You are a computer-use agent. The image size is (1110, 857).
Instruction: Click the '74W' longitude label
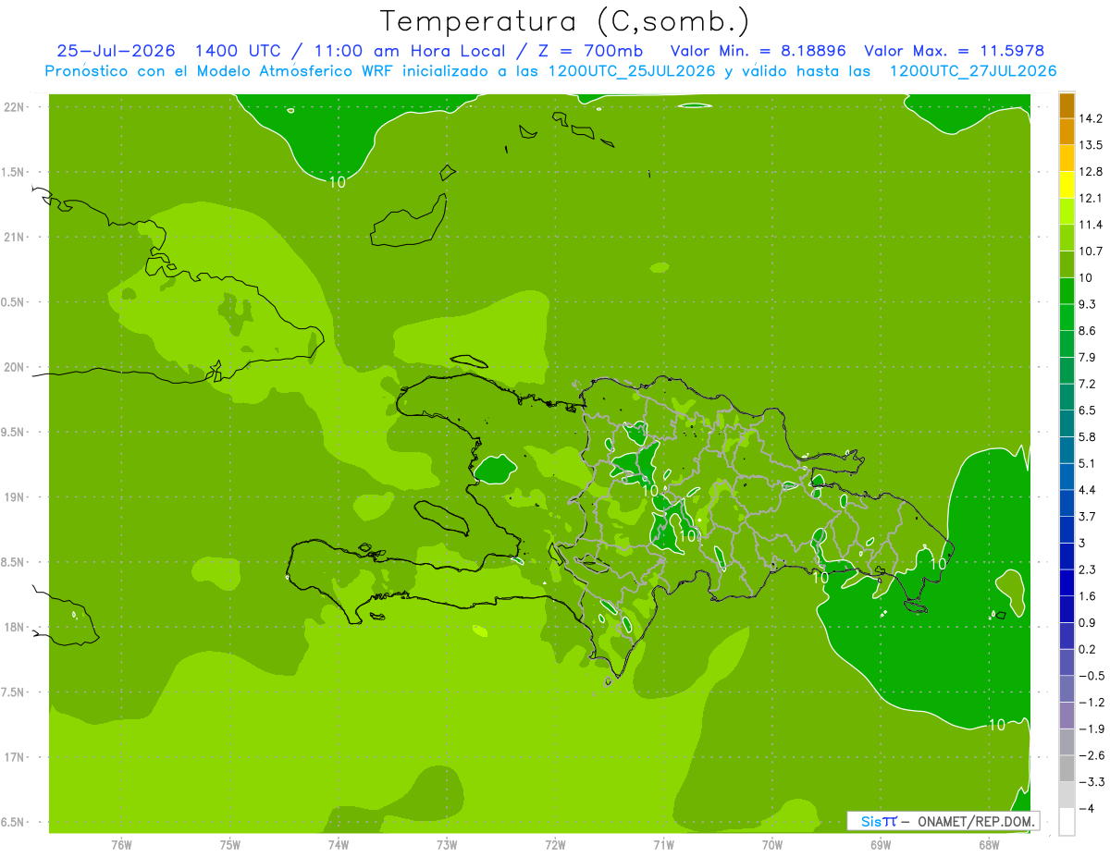point(339,846)
